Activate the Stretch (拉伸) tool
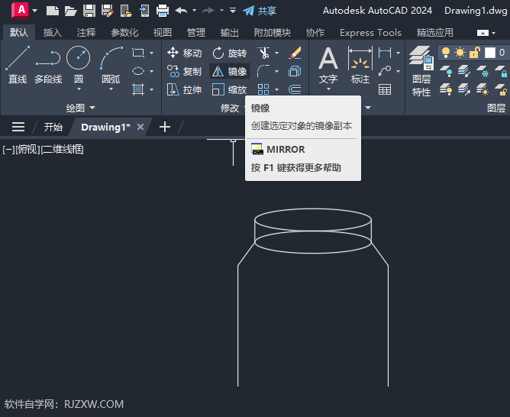This screenshot has width=510, height=417. 185,89
